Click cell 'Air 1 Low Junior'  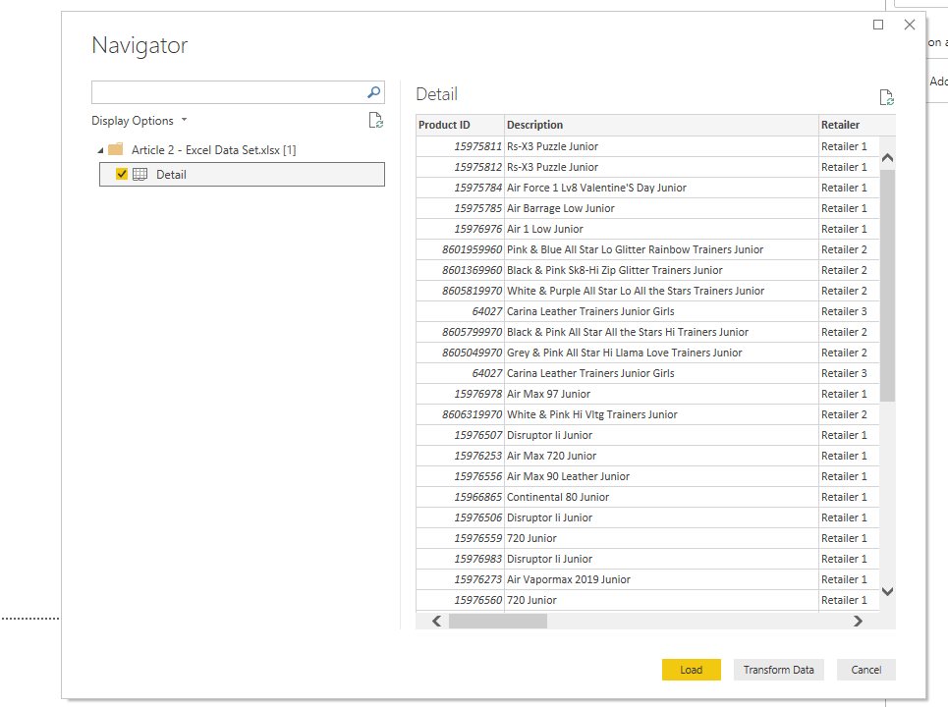point(661,229)
